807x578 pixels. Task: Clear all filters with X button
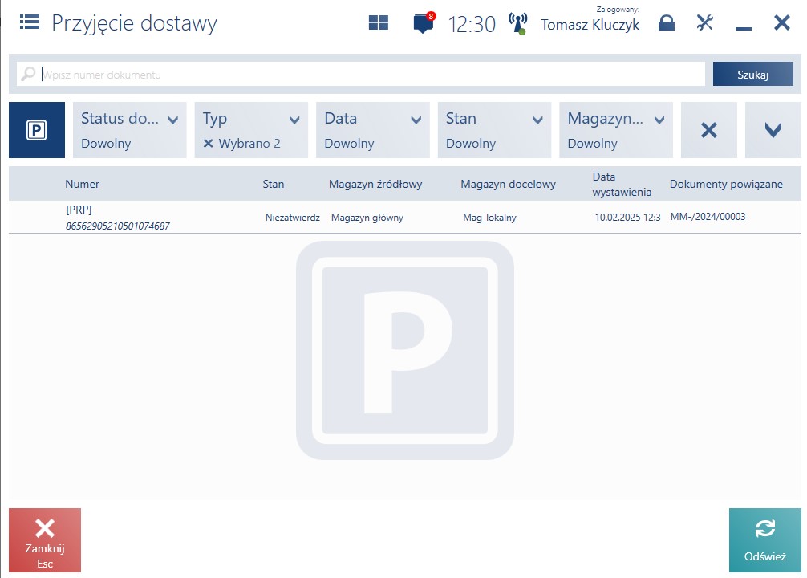point(708,130)
